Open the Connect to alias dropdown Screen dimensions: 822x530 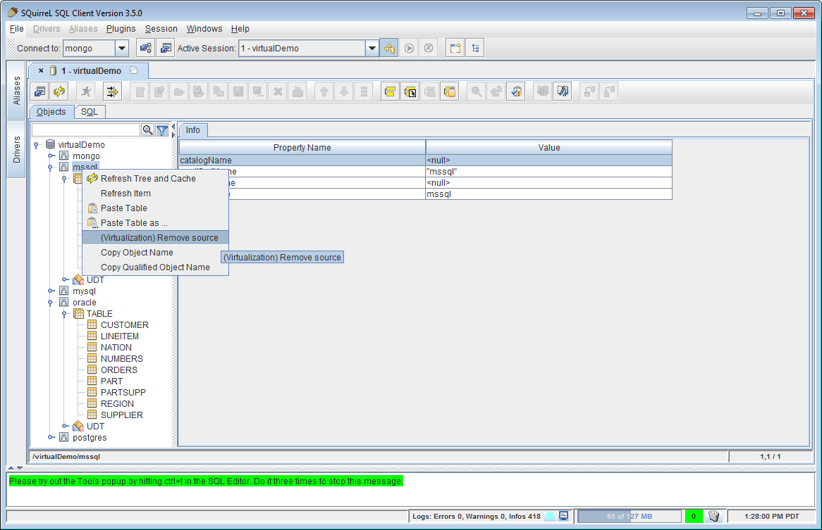122,48
